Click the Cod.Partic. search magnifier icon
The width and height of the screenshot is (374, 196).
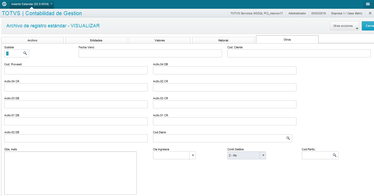pos(335,155)
